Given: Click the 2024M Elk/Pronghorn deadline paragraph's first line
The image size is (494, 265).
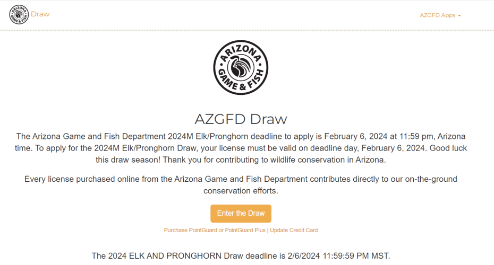Looking at the screenshot, I should point(241,136).
